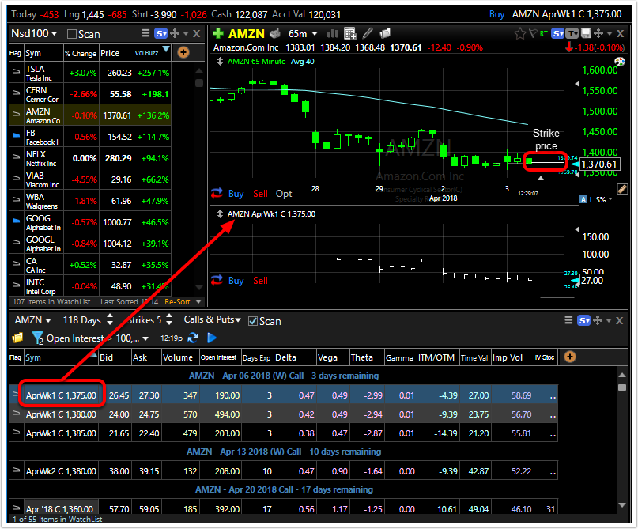This screenshot has height=529, width=638.
Task: Add a column to the options chain table
Action: point(570,357)
